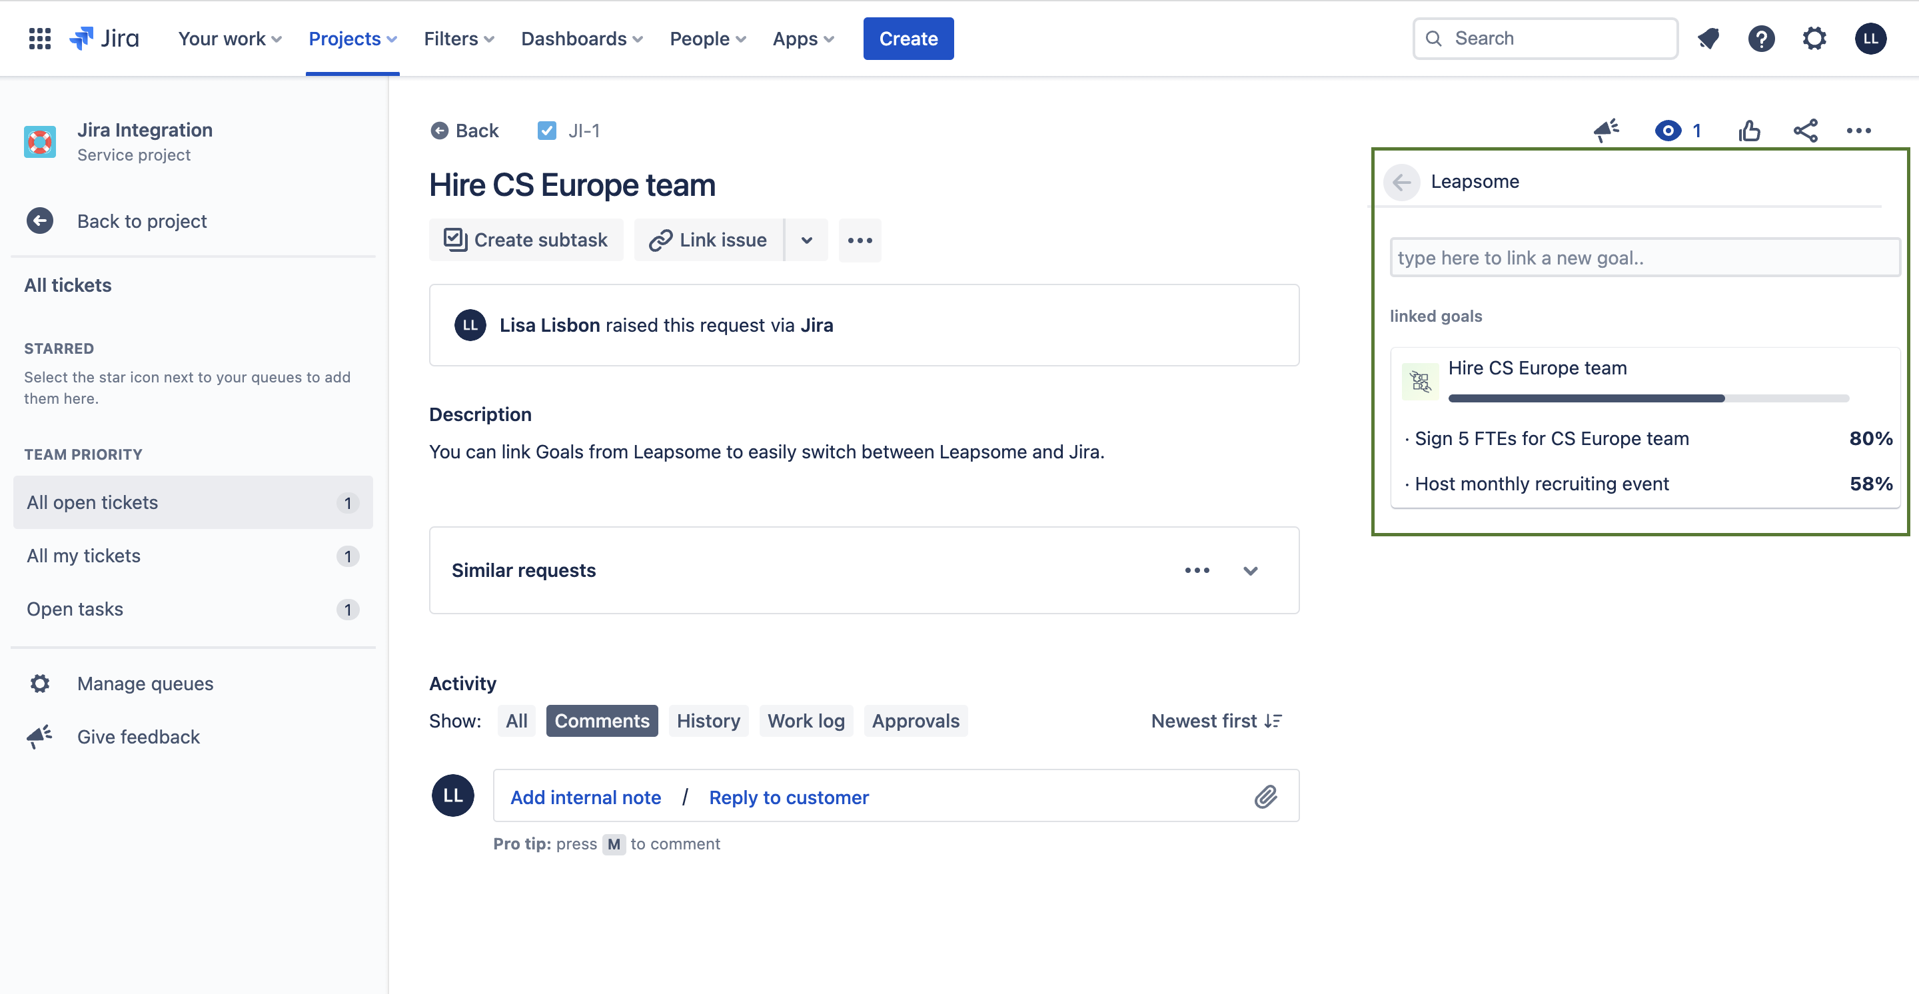Click Reply to customer

(x=789, y=797)
